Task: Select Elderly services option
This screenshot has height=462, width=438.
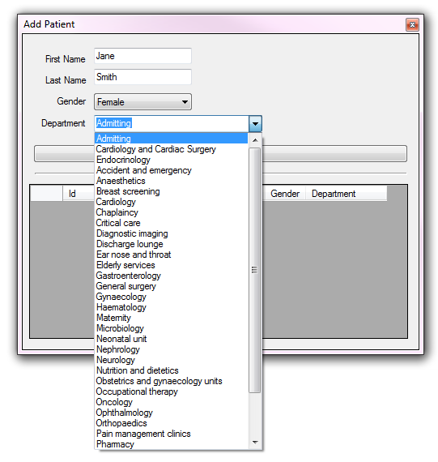Action: (x=171, y=265)
